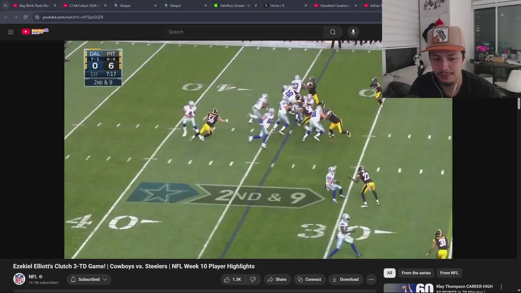Open more actions three-dot menu
Image resolution: width=521 pixels, height=293 pixels.
coord(371,280)
